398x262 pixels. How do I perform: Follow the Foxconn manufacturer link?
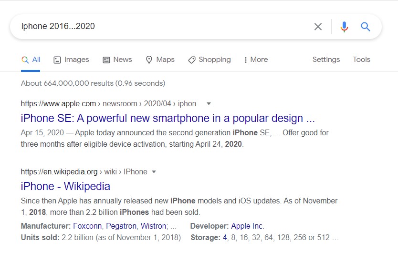coord(88,226)
